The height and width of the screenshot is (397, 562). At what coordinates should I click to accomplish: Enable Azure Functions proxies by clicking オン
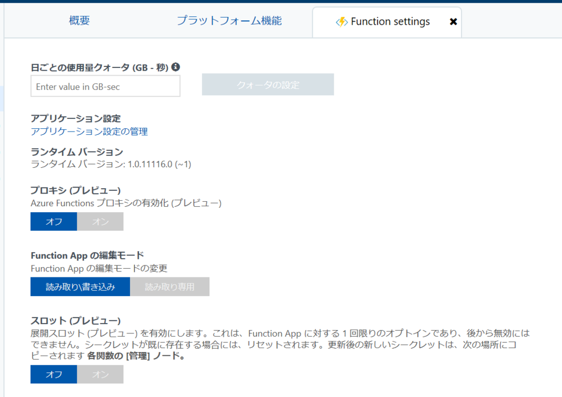pyautogui.click(x=100, y=222)
